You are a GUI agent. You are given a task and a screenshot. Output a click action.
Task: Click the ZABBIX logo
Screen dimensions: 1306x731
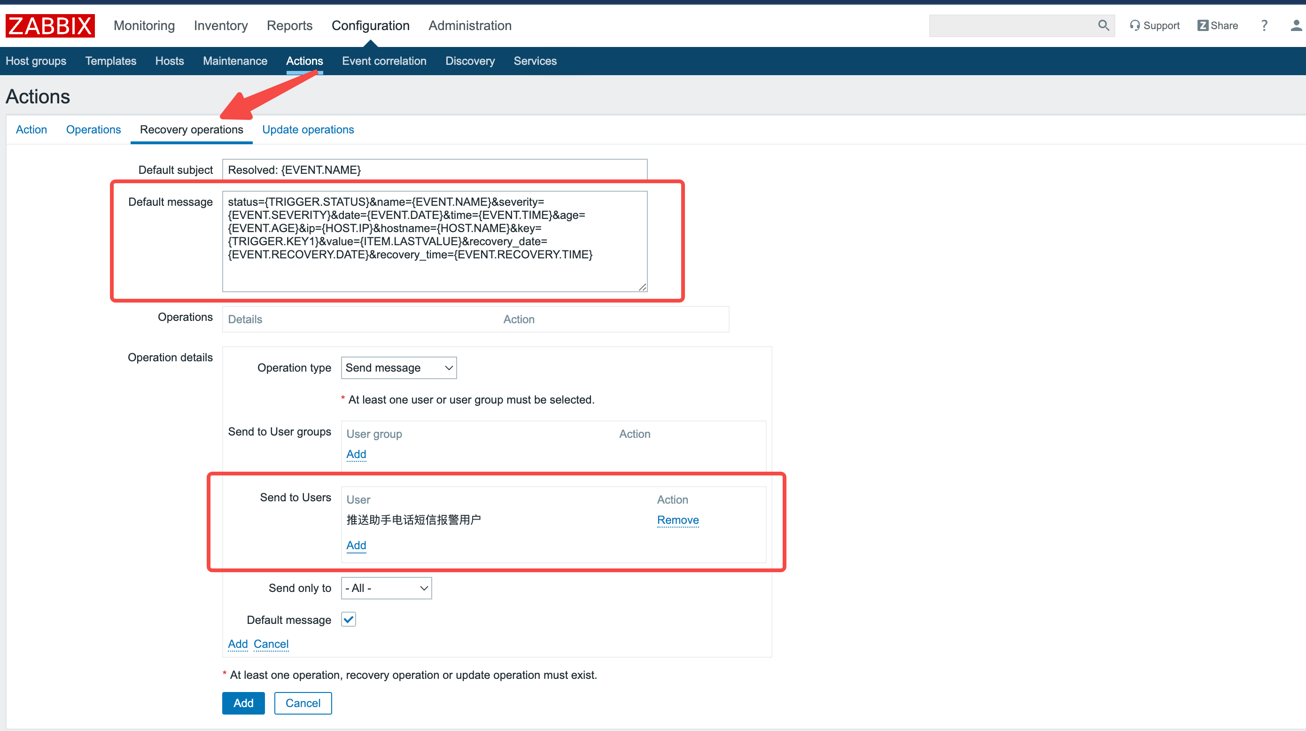50,25
